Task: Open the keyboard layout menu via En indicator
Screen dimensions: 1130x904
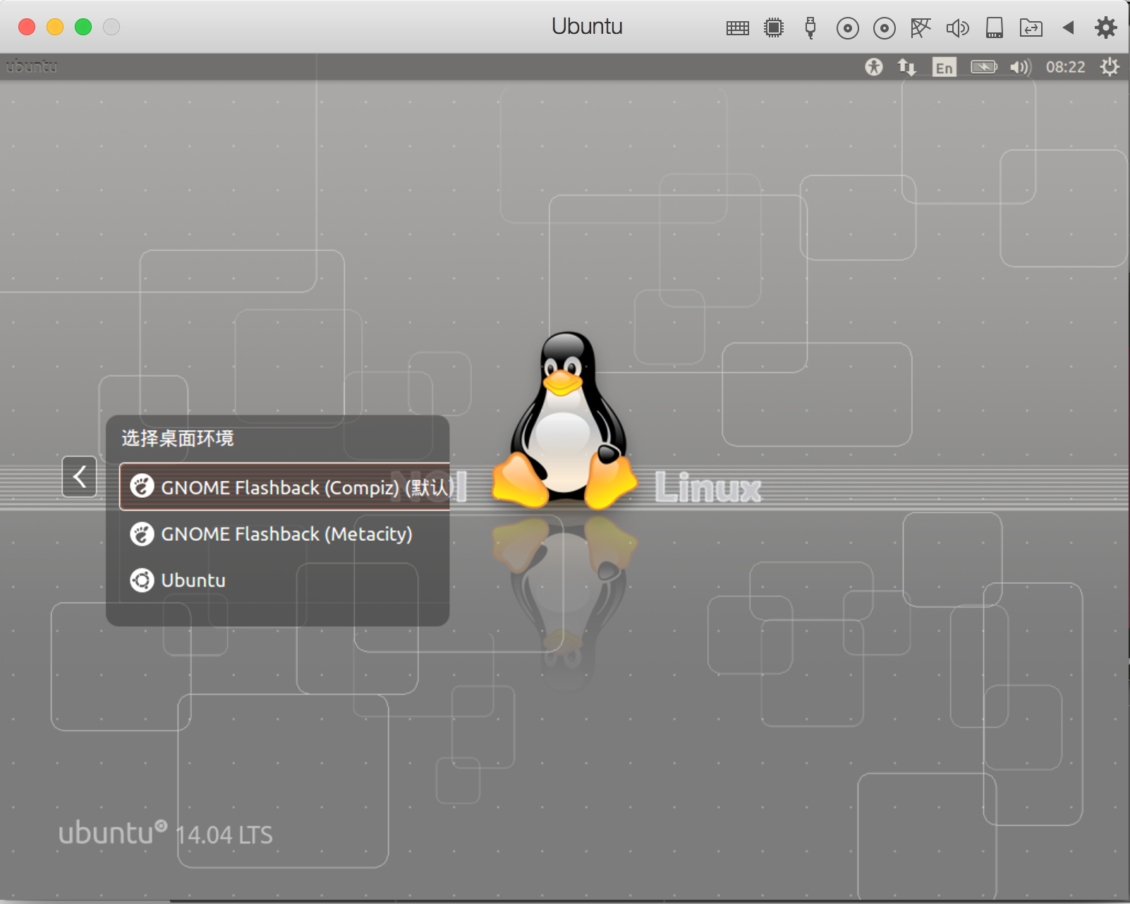Action: pyautogui.click(x=944, y=66)
